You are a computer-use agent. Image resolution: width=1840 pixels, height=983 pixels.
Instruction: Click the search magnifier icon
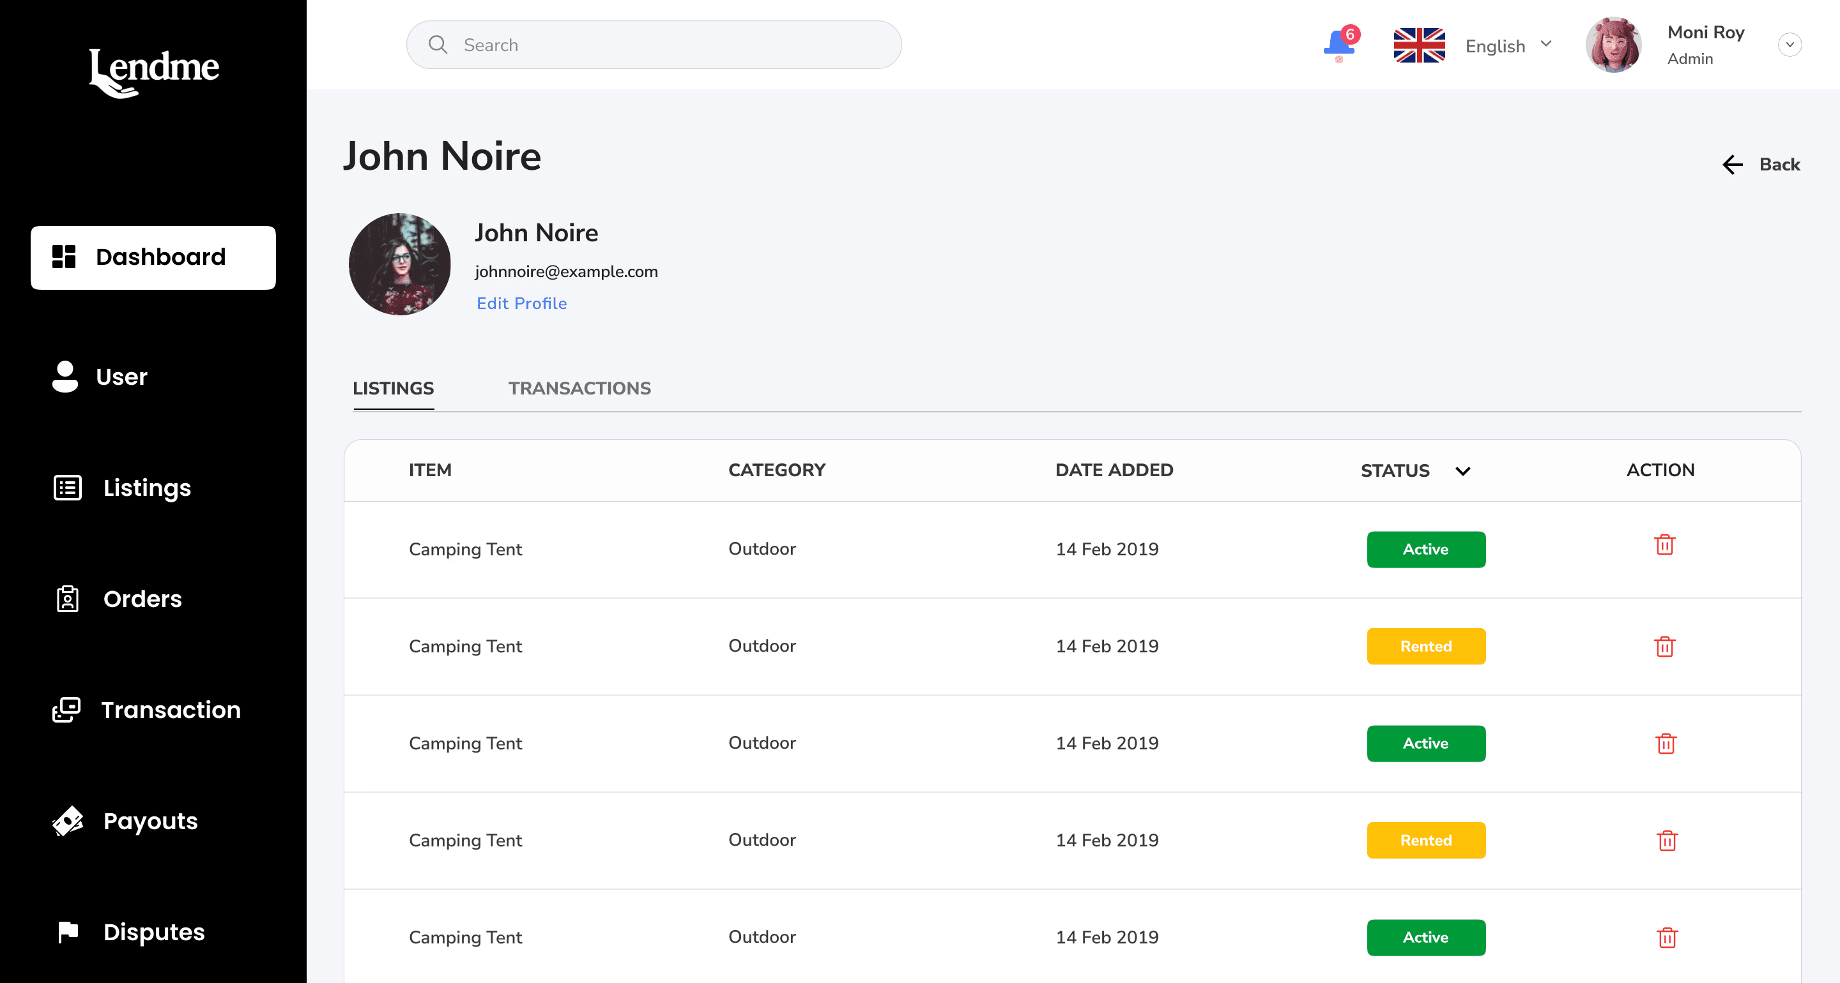pos(438,45)
